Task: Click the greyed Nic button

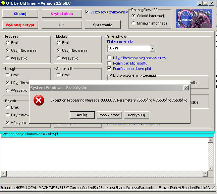Action: tap(62, 25)
